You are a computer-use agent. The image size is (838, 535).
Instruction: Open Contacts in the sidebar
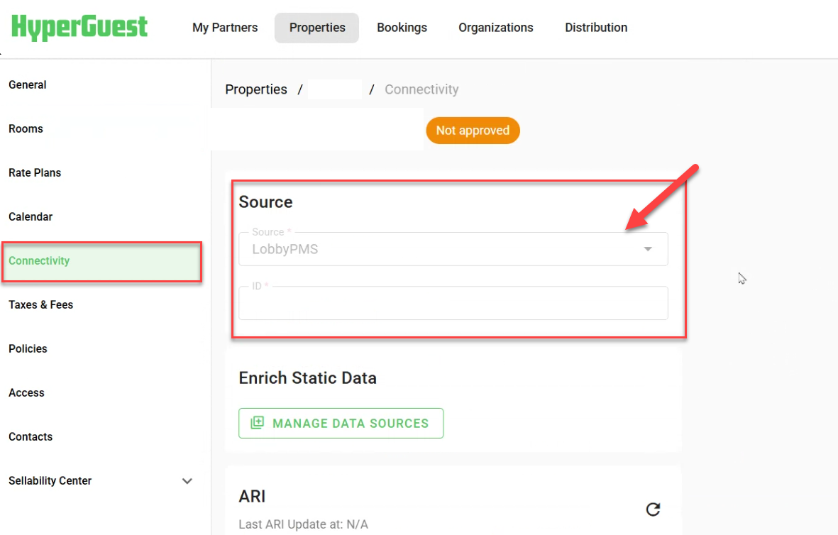(x=31, y=436)
